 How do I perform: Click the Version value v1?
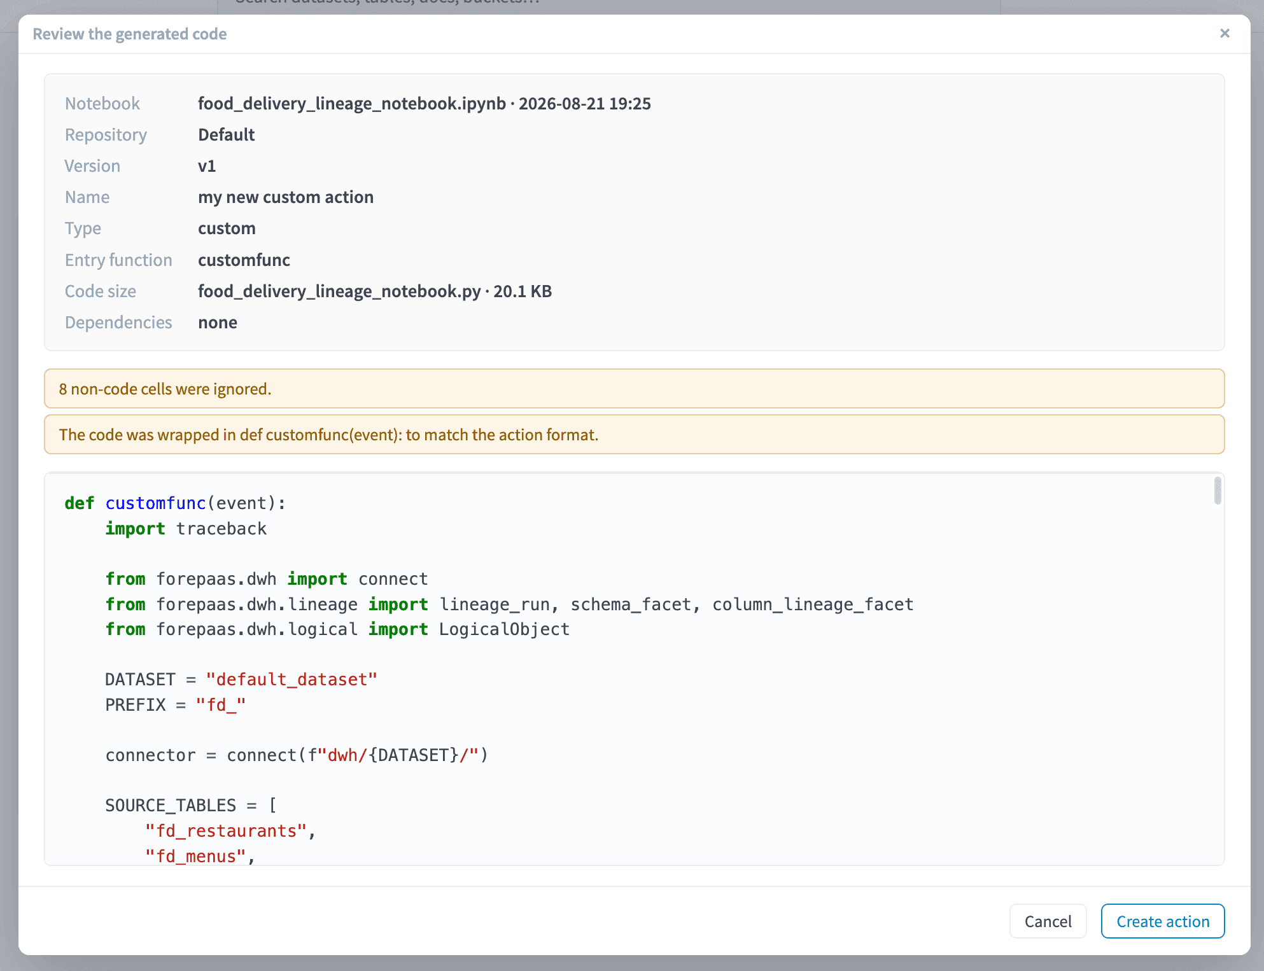tap(207, 165)
